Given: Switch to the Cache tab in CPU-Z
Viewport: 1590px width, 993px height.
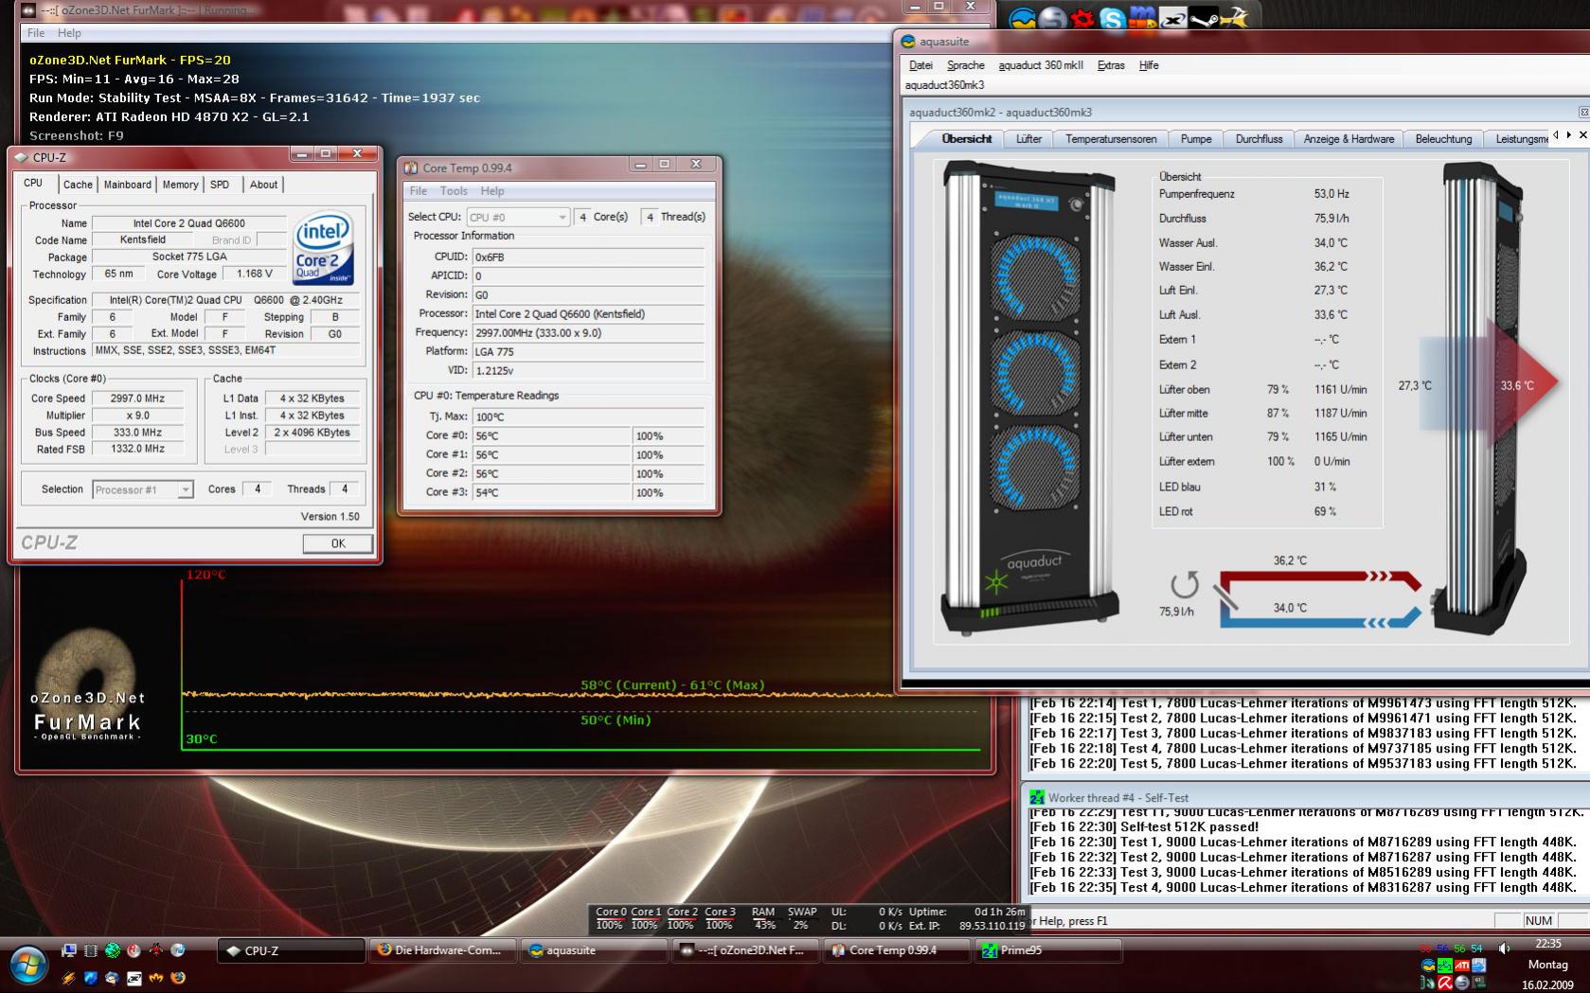Looking at the screenshot, I should click(78, 185).
